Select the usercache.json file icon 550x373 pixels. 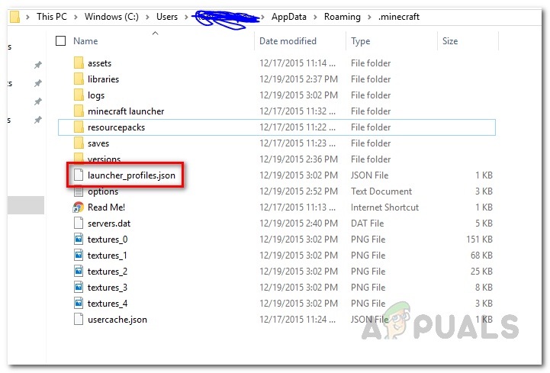(79, 320)
